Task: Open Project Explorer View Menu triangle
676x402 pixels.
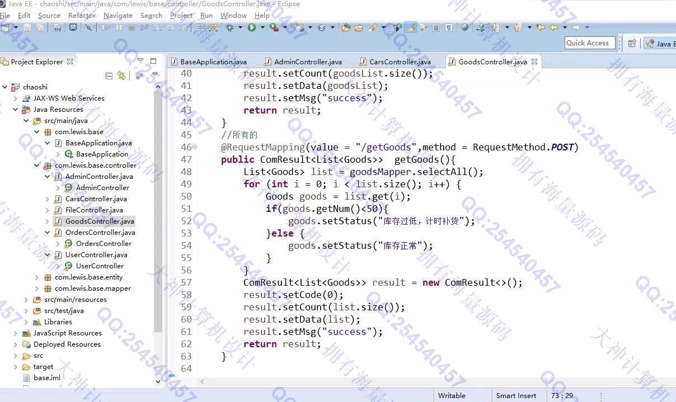Action: tap(155, 74)
